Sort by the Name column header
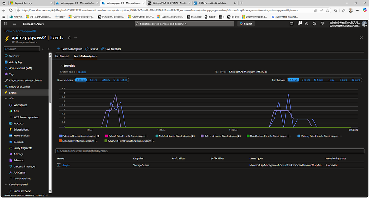 pos(60,158)
